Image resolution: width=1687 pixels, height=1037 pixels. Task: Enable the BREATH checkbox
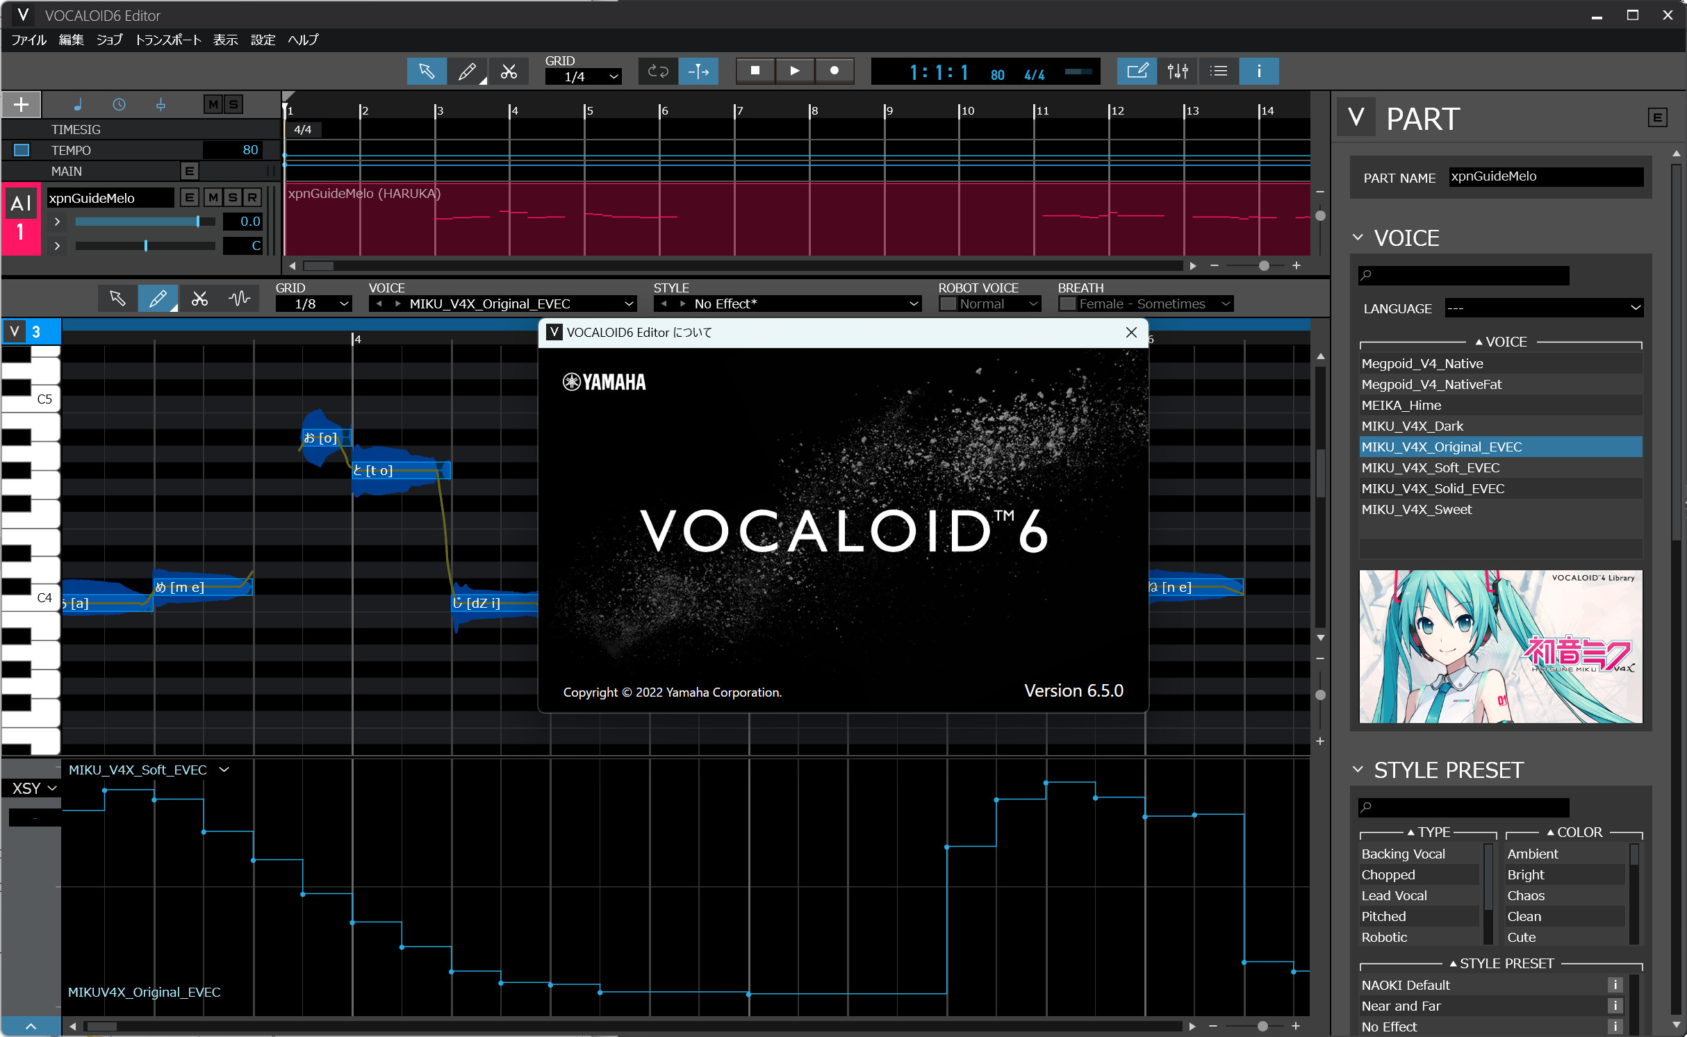1067,304
